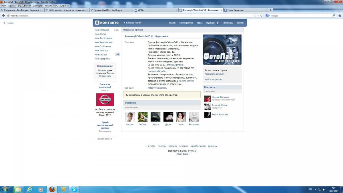The width and height of the screenshot is (343, 193).
Task: Open the Закладки menu
Action: click(x=37, y=6)
